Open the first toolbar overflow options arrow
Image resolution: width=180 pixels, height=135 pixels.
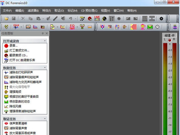[167, 21]
